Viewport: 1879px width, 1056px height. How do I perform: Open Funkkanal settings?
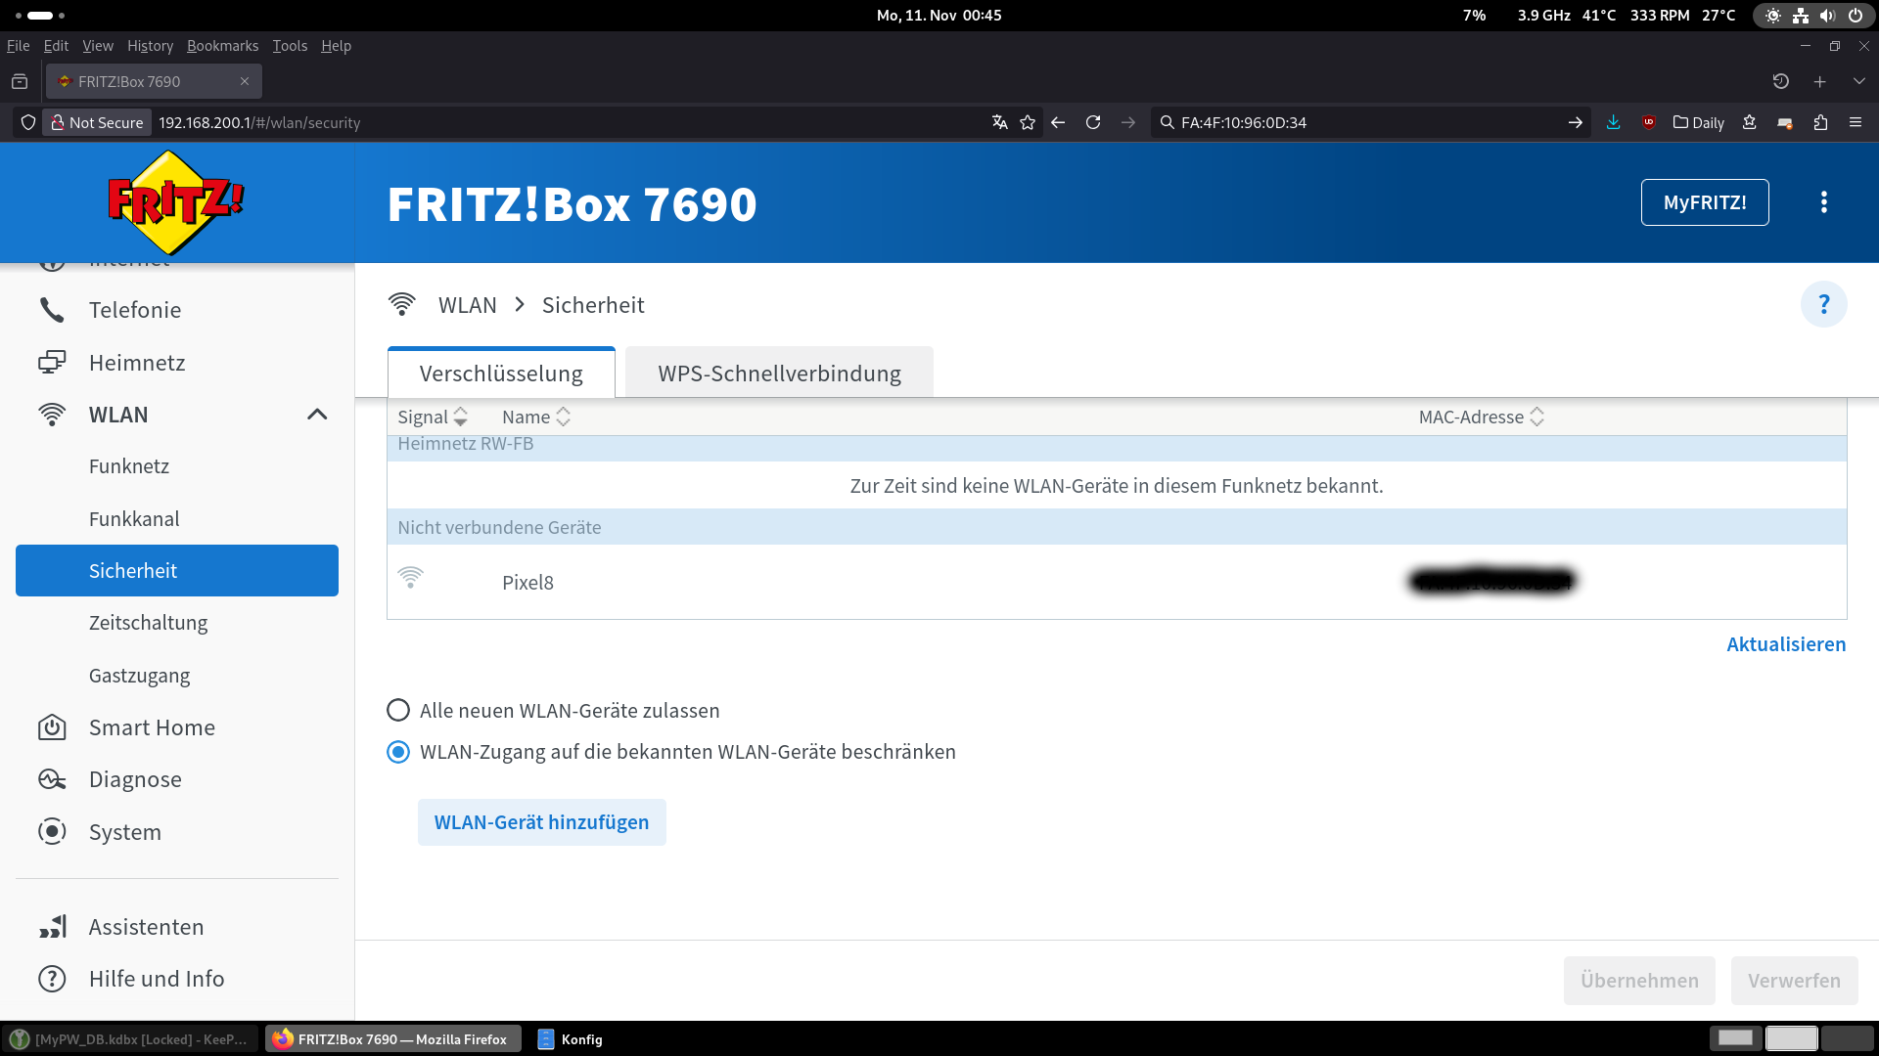point(134,519)
